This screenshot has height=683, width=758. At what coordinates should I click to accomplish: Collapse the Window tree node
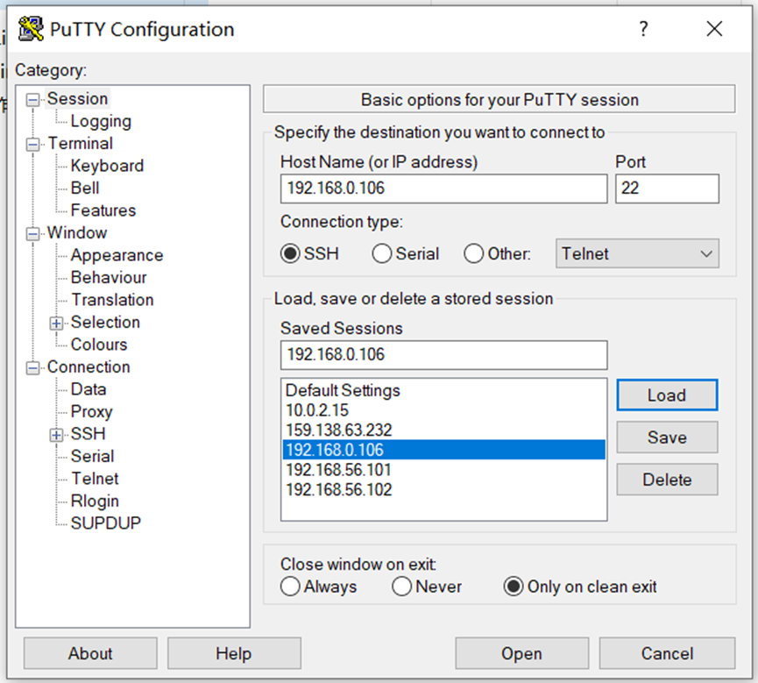coord(33,233)
